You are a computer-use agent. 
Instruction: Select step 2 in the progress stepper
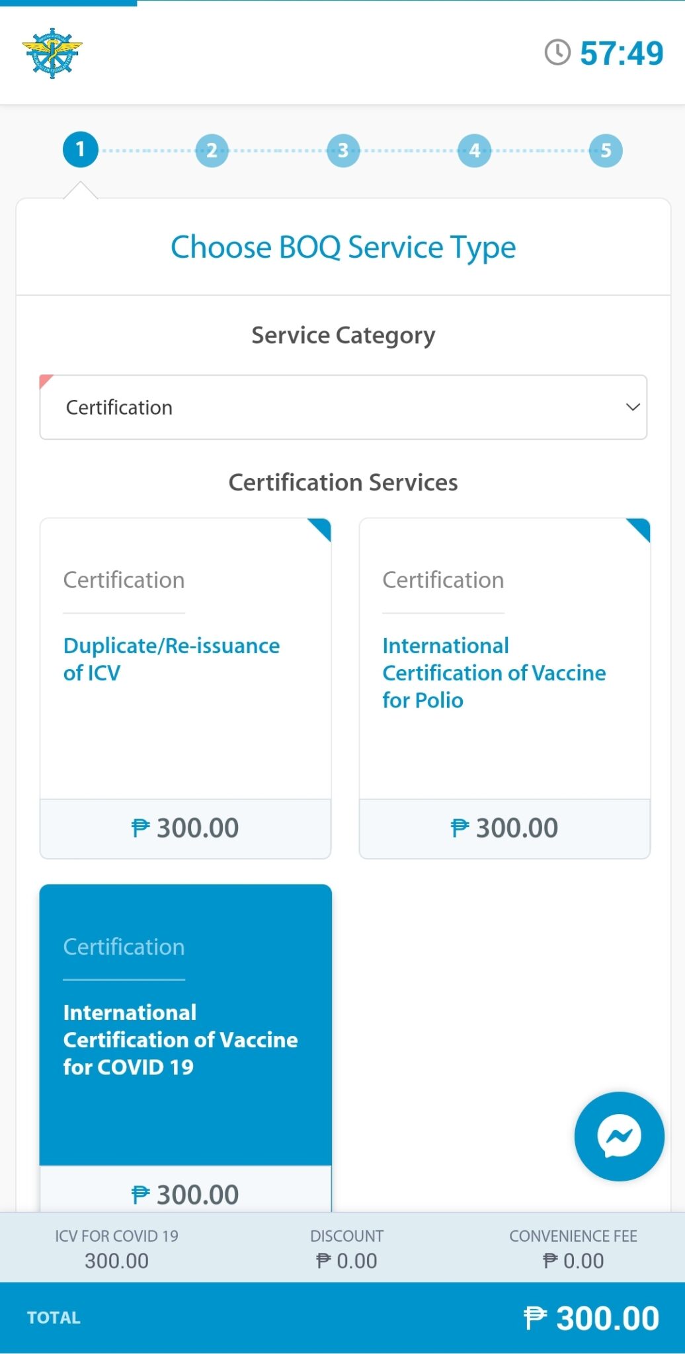[211, 150]
